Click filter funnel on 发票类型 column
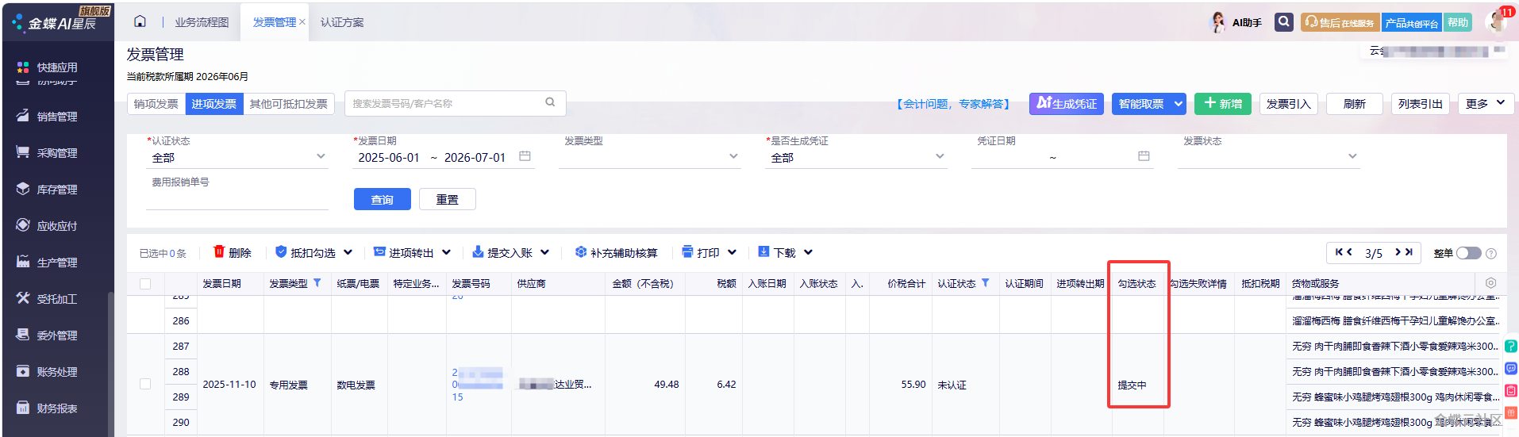 point(317,282)
